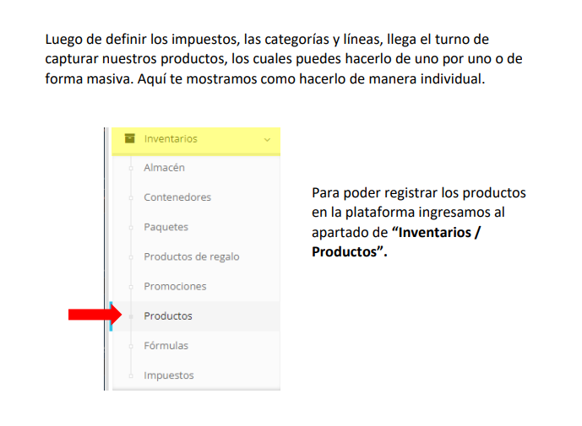Select Productos de regalo entry
The height and width of the screenshot is (426, 582).
(x=191, y=256)
